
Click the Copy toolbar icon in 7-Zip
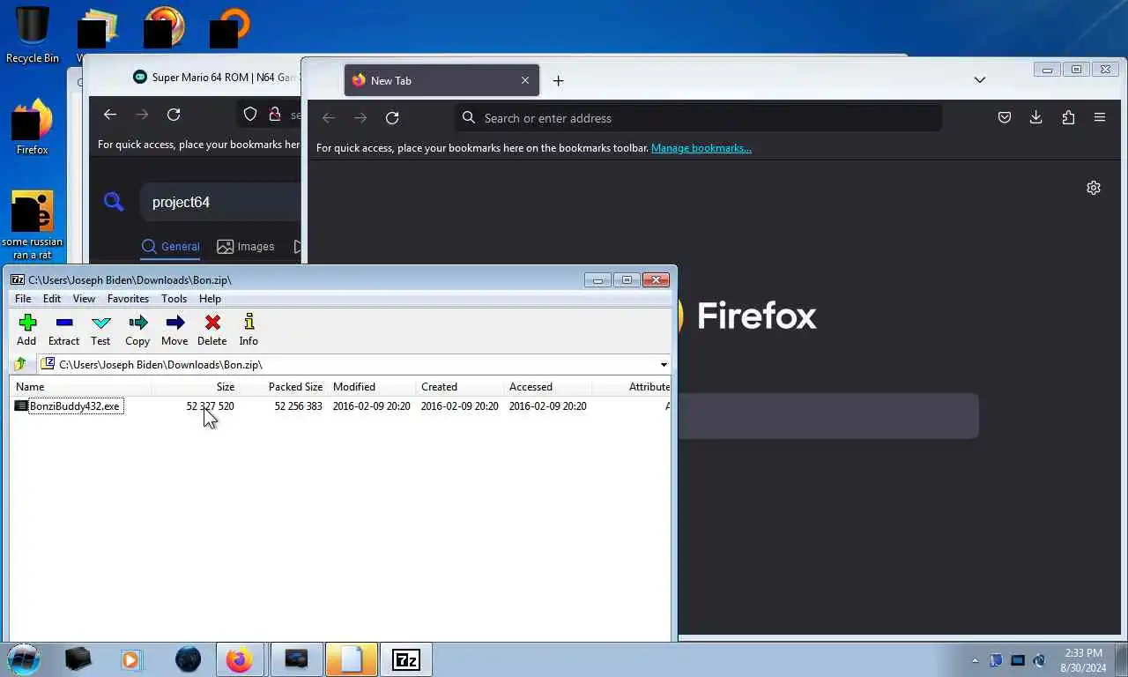coord(137,330)
